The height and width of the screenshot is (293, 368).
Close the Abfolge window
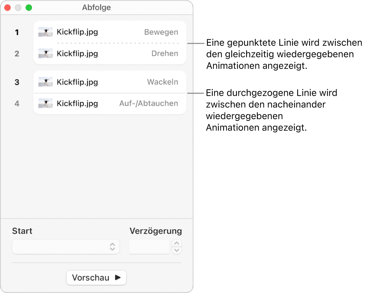coord(8,7)
